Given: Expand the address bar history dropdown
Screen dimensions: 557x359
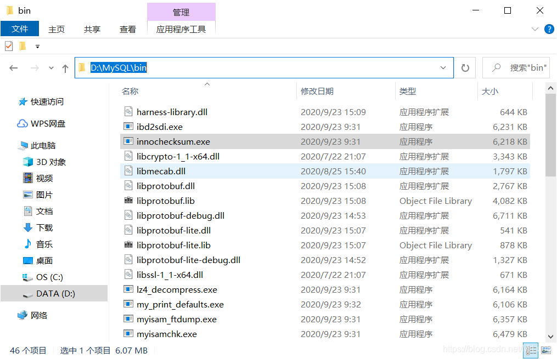Looking at the screenshot, I should click(443, 67).
